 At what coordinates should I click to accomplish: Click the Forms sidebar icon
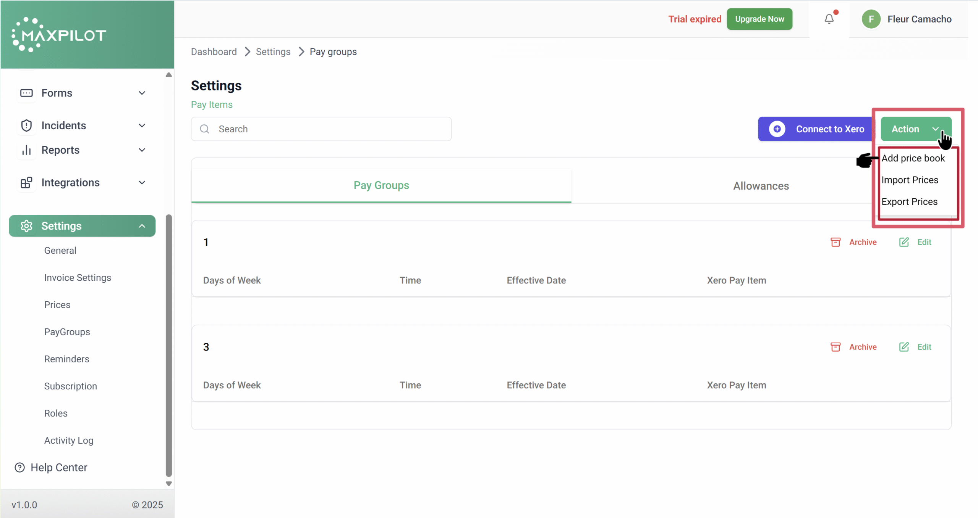coord(26,93)
